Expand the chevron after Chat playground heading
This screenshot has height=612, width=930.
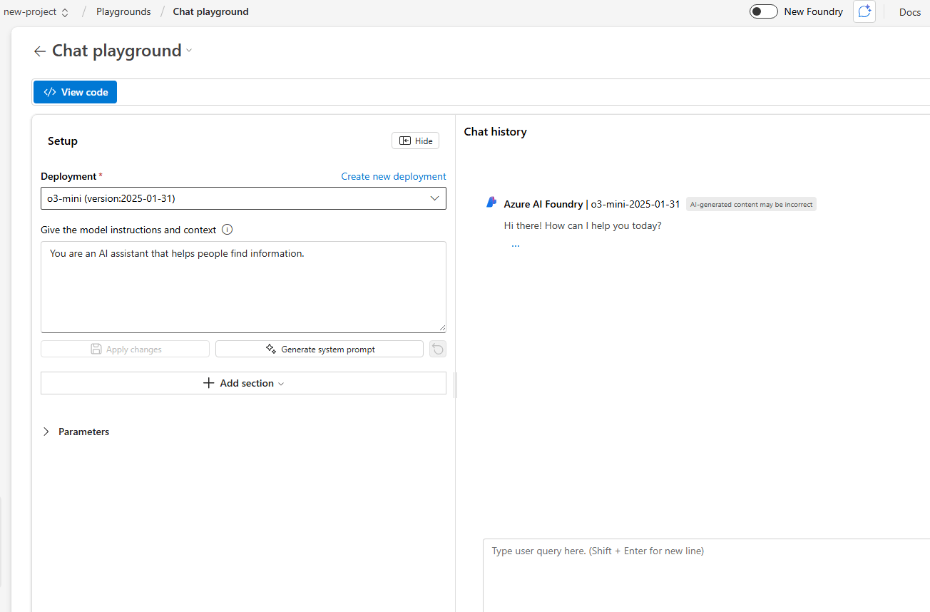click(189, 50)
